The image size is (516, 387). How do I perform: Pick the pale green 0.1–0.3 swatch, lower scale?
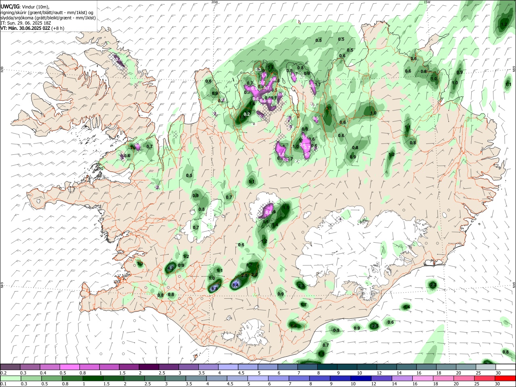click(10, 378)
